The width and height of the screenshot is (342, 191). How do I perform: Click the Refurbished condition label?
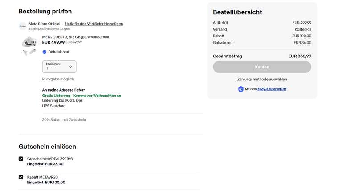click(59, 52)
